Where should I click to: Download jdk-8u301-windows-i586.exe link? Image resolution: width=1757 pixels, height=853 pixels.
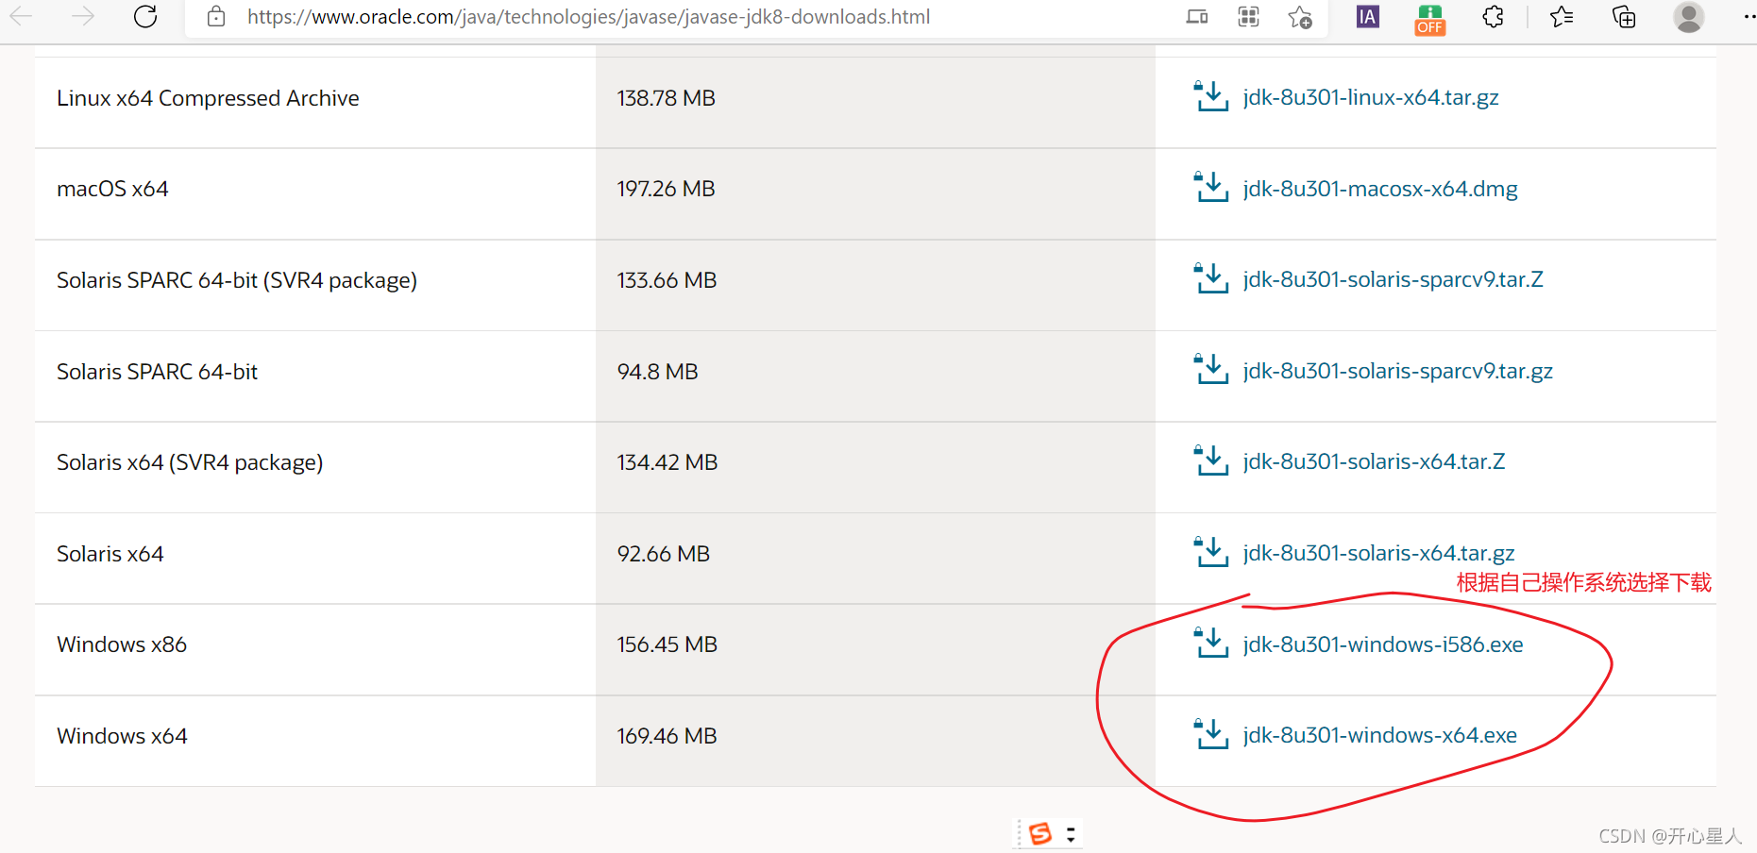1383,644
